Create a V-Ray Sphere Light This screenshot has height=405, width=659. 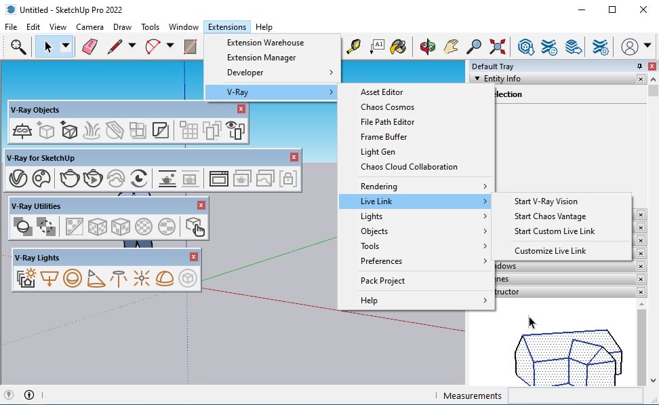[x=73, y=278]
